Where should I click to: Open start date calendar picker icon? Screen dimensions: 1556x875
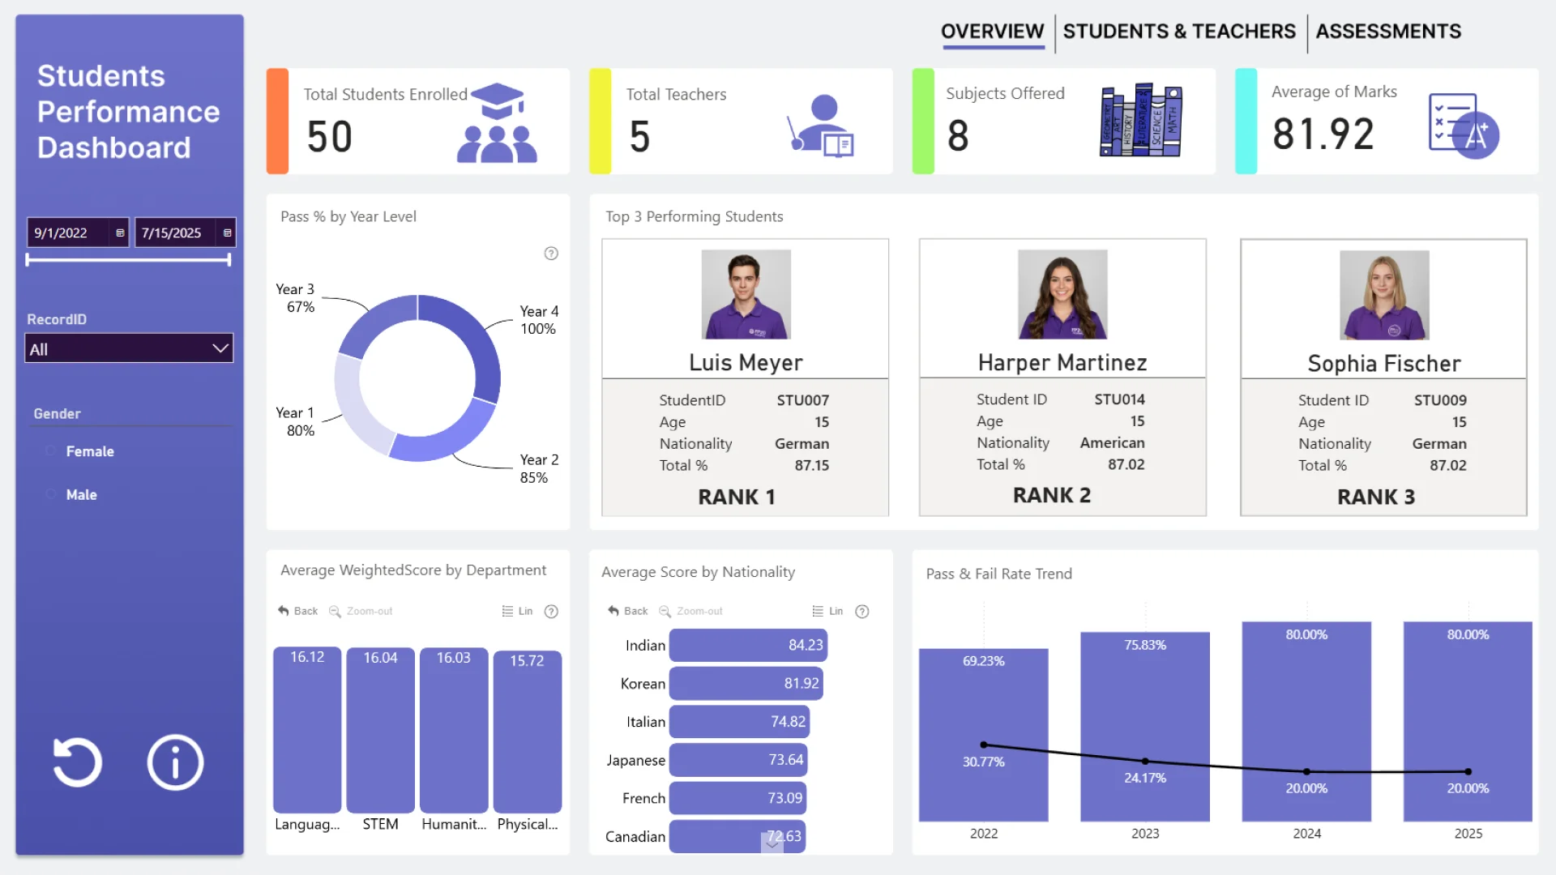click(x=120, y=233)
